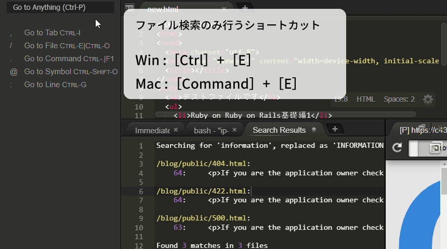Click match line 64 under 404.html
This screenshot has width=447, height=249.
pyautogui.click(x=278, y=173)
